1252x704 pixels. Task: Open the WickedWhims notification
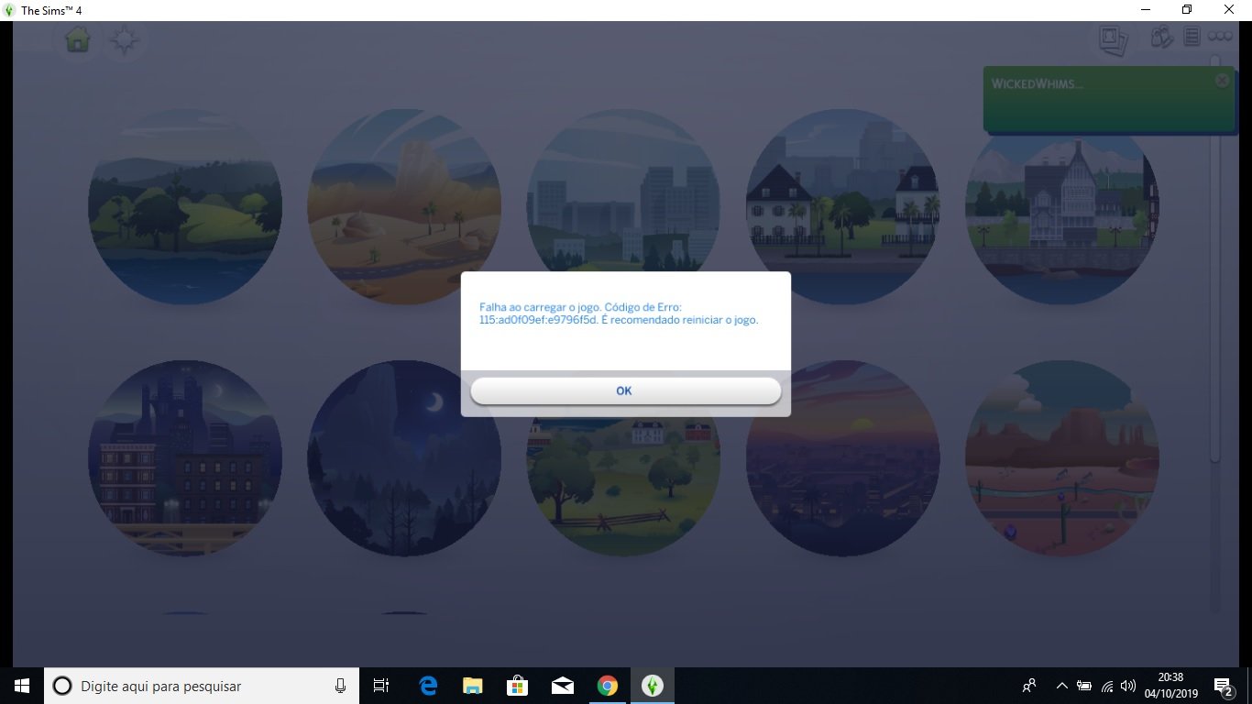pyautogui.click(x=1107, y=99)
